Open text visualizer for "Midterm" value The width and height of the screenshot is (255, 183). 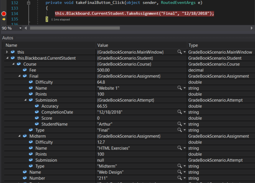(180, 166)
